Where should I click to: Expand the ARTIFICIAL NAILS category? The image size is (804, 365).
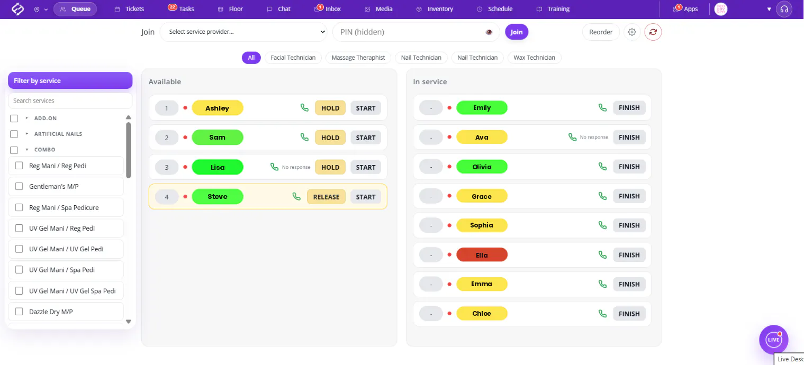pyautogui.click(x=27, y=134)
